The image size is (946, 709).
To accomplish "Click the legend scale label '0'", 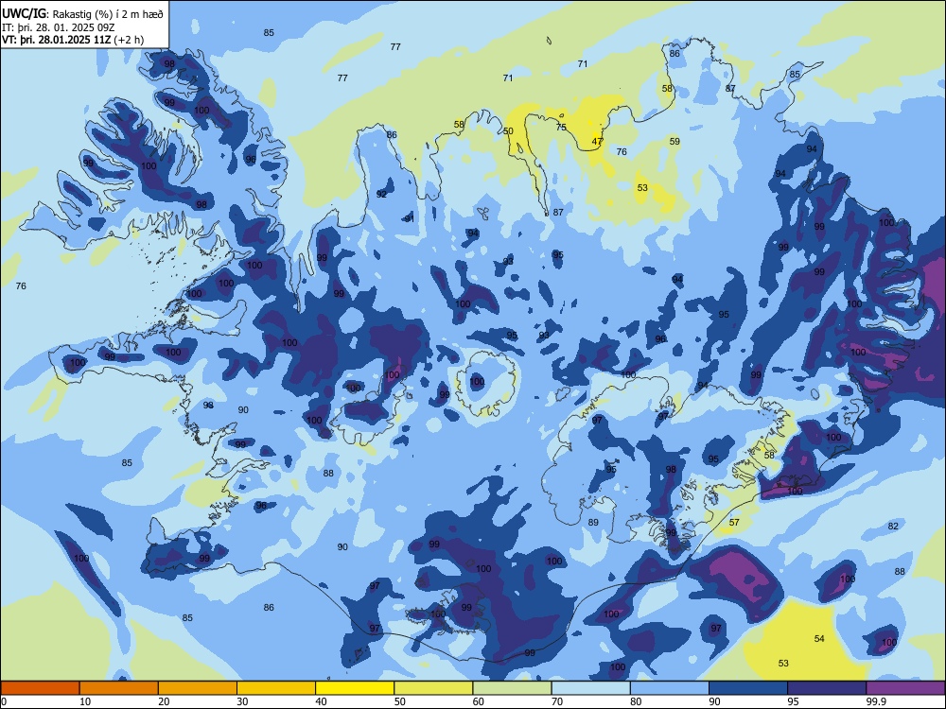I will (4, 701).
